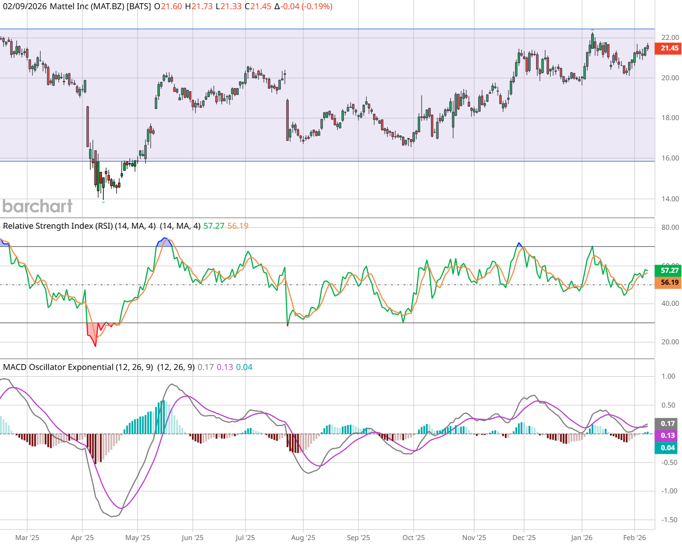
Task: Click the low value L21.33 in the header
Action: 228,6
